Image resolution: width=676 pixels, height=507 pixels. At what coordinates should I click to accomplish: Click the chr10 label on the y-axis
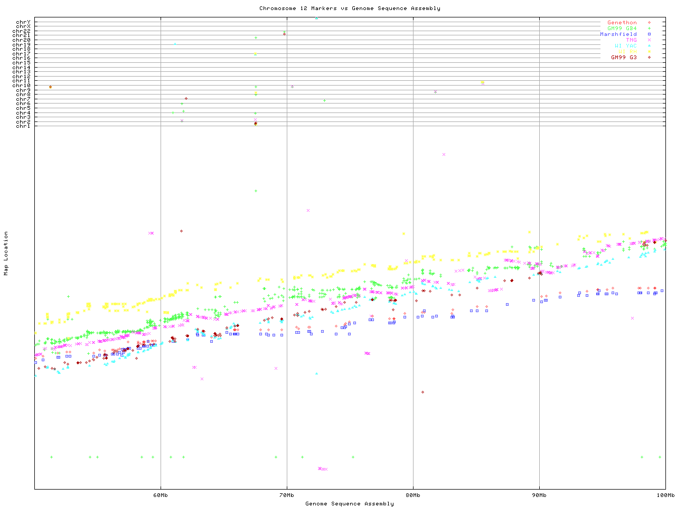23,86
